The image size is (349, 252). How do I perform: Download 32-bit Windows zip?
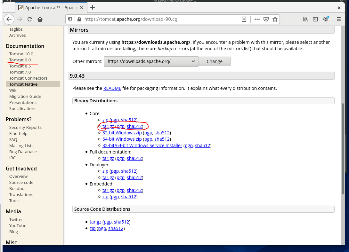(122, 133)
